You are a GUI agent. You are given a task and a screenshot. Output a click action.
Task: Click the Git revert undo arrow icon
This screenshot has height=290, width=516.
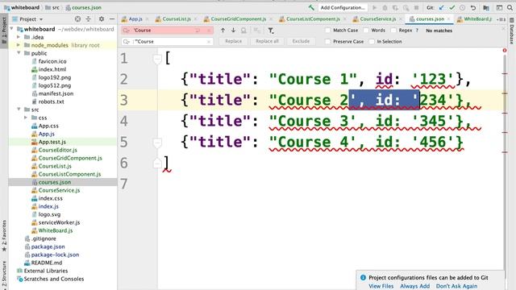click(473, 7)
